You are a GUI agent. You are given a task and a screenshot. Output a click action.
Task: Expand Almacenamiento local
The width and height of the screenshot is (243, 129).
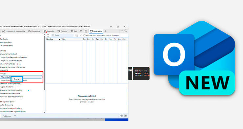8,54
